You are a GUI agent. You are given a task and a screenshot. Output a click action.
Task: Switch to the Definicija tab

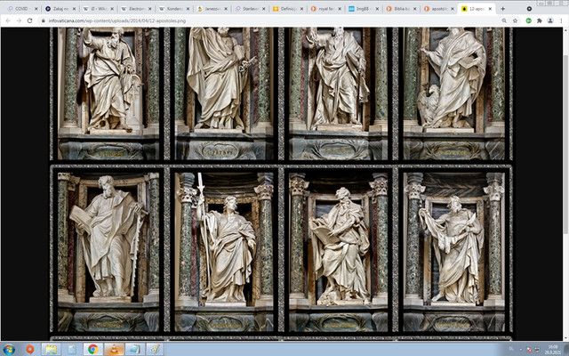(288, 8)
